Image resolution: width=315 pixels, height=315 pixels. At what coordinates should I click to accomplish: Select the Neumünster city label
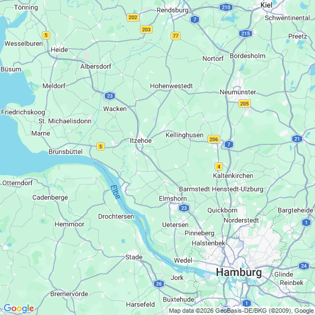pyautogui.click(x=238, y=92)
